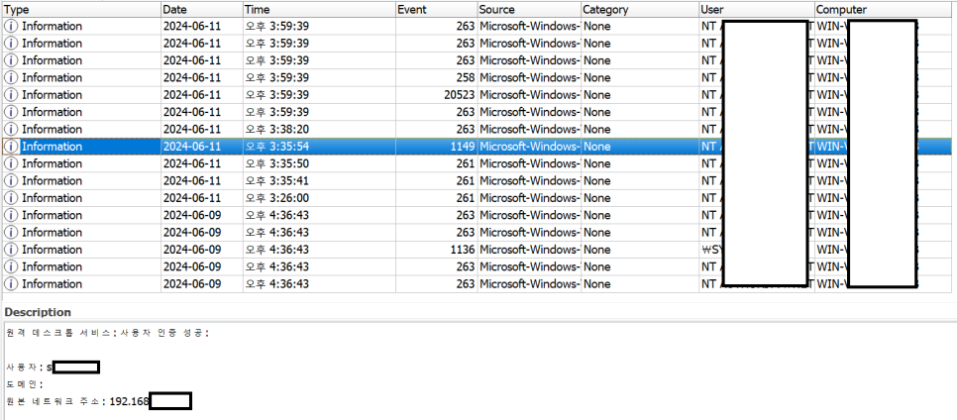
Task: Click the '사용자:' line in the description
Action: click(53, 367)
